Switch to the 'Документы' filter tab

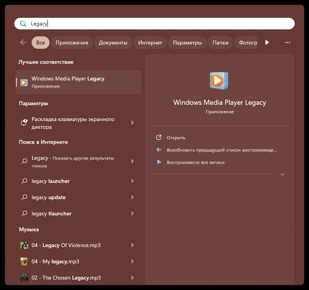pos(113,43)
